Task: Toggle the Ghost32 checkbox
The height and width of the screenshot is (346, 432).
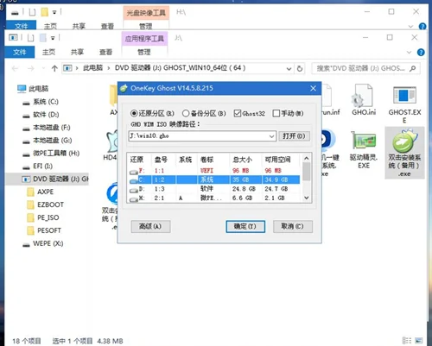Action: point(250,113)
